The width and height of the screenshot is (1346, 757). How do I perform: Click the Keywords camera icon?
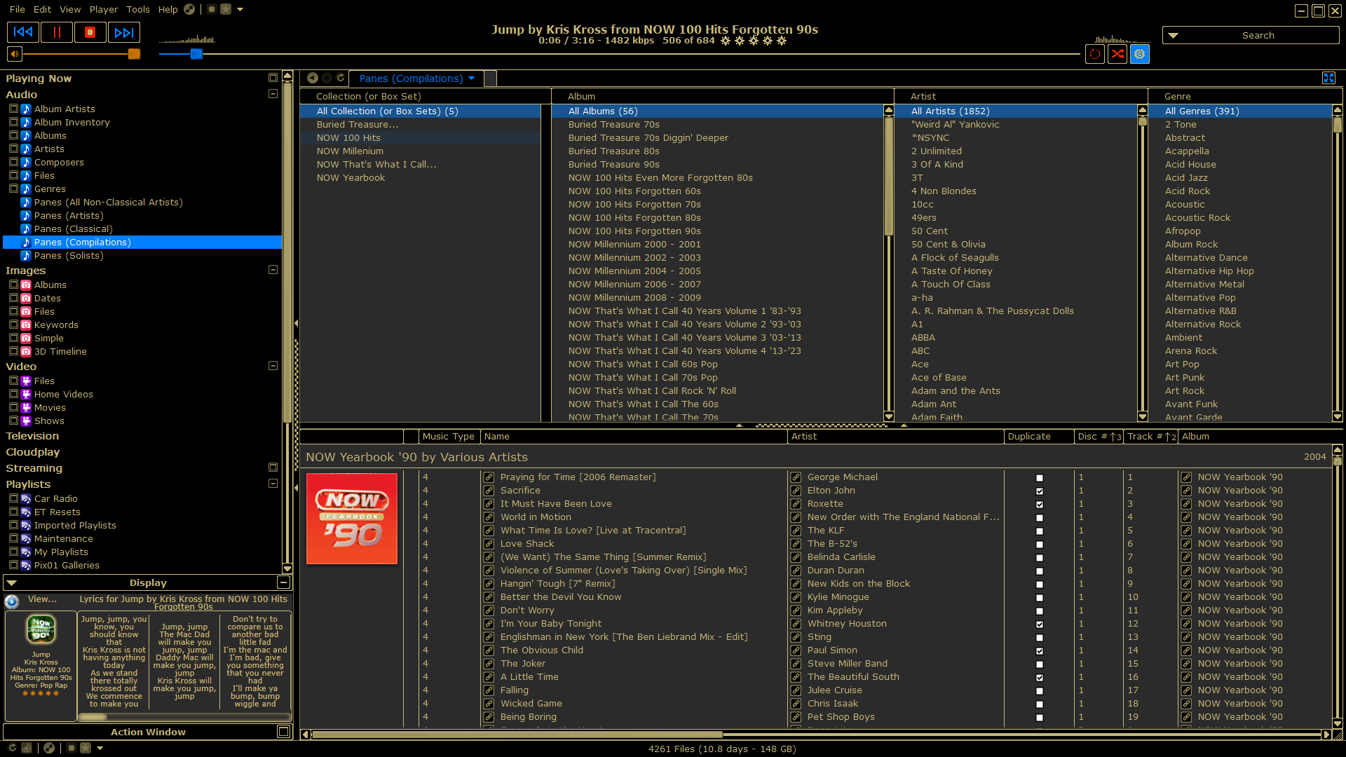pos(26,325)
